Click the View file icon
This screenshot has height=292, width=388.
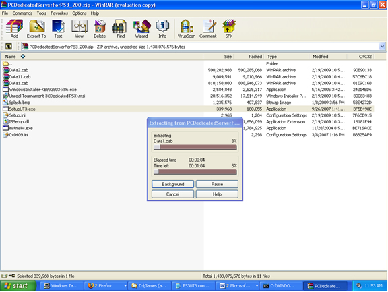(79, 26)
